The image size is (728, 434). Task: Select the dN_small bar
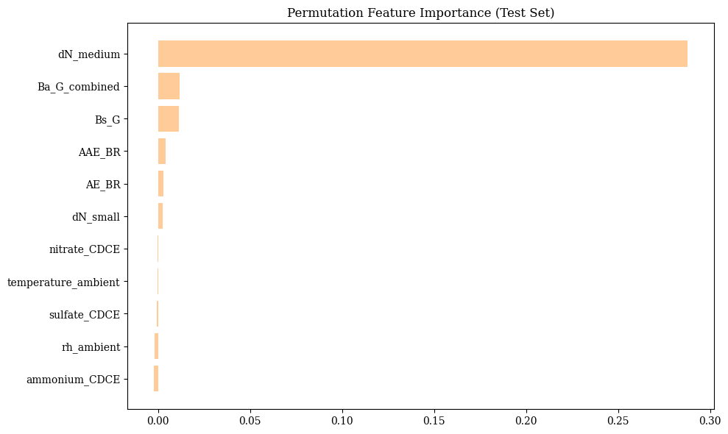pos(160,216)
